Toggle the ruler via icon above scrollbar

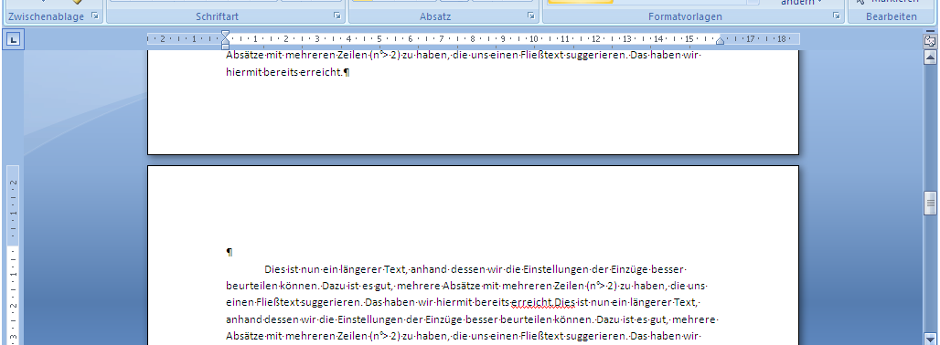point(930,41)
